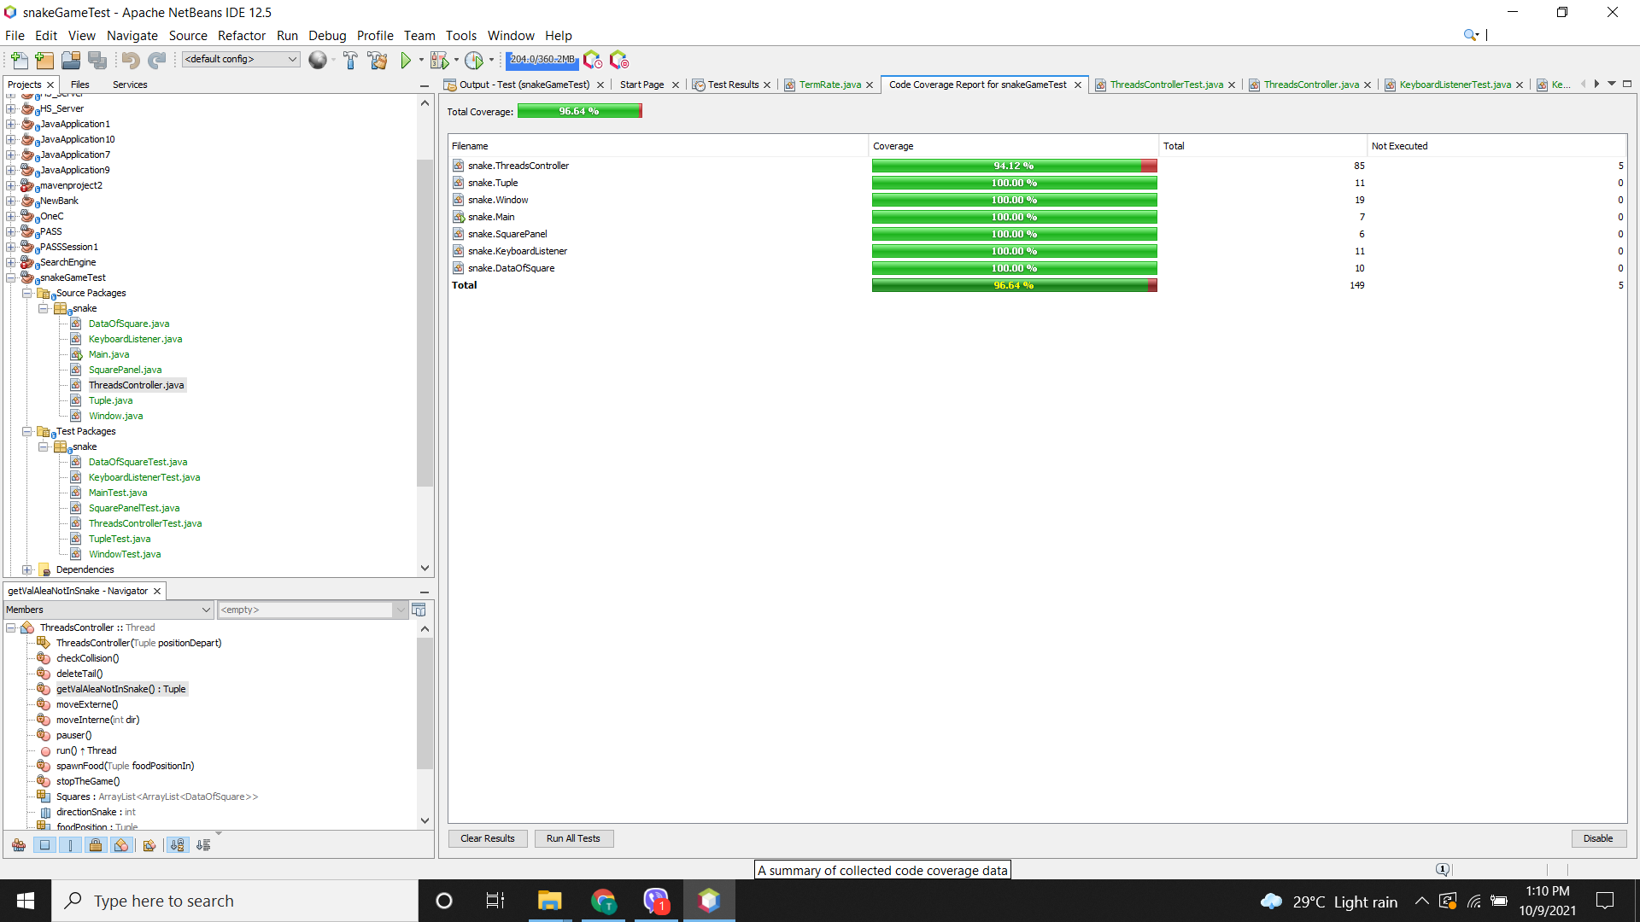Select ThreadsControllerTest.java in Test Packages
1640x922 pixels.
[145, 523]
